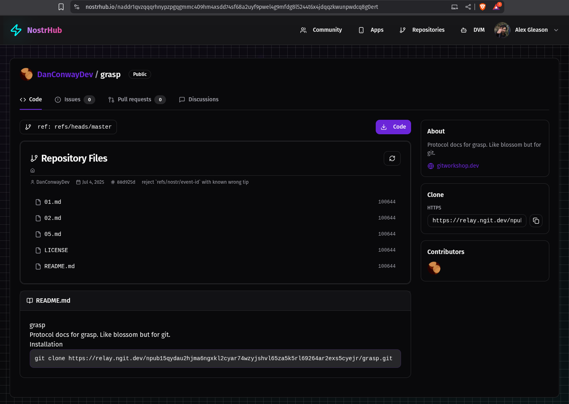Open the contributor avatar under Contributors

pos(434,268)
